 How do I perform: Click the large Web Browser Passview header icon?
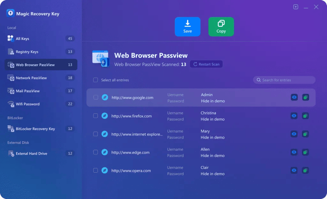101,58
